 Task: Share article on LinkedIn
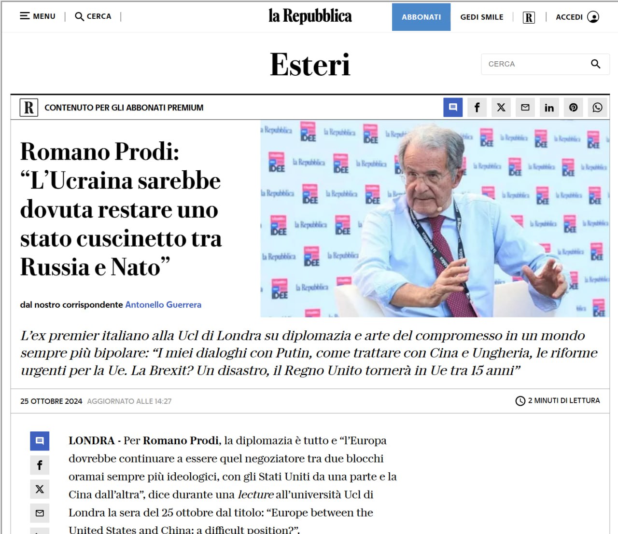pyautogui.click(x=549, y=107)
